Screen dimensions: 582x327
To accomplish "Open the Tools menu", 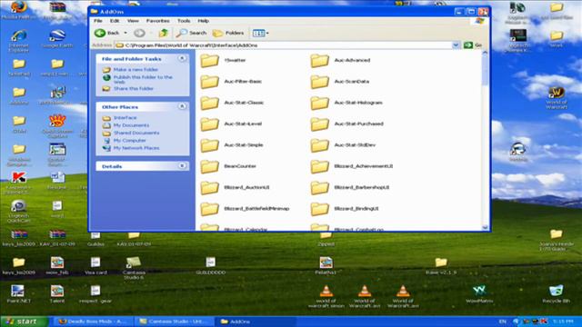I will pyautogui.click(x=184, y=21).
